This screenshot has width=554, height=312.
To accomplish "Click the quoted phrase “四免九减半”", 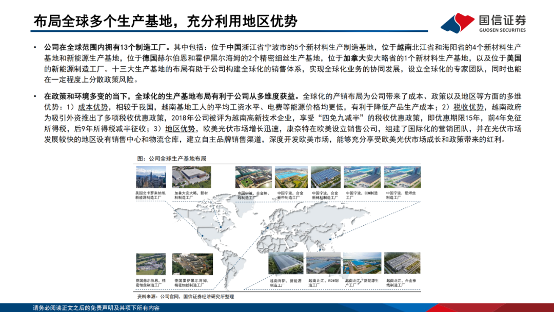I will pos(341,118).
